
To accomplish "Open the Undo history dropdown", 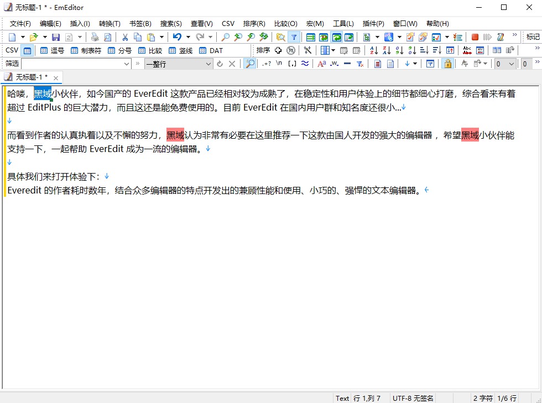I will (x=188, y=37).
